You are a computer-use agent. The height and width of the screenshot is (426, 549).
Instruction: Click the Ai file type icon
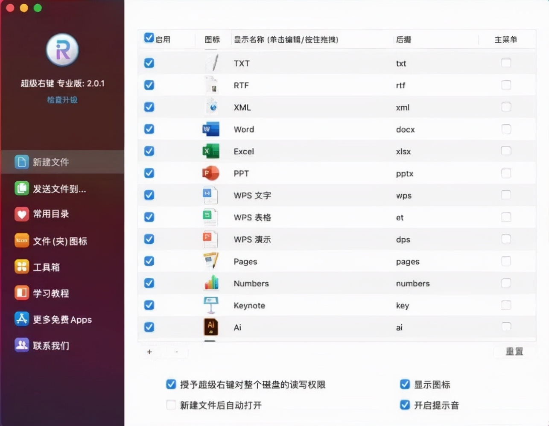211,327
